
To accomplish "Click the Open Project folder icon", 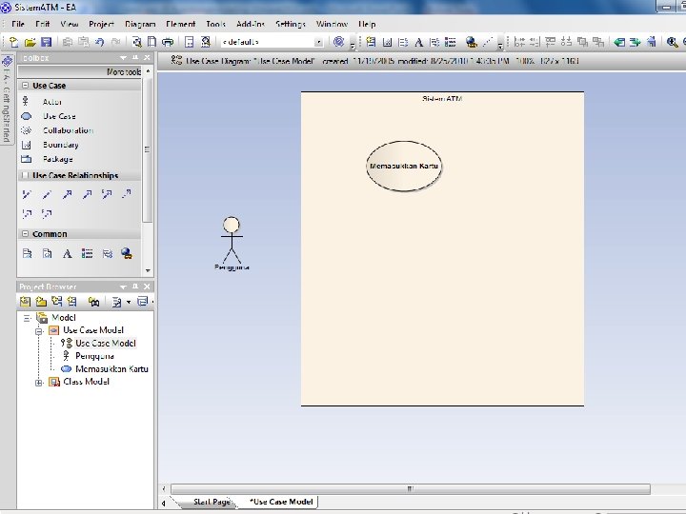I will tap(30, 42).
